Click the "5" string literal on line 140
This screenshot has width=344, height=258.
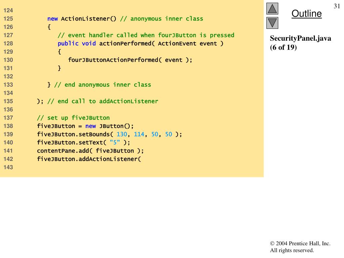(115, 142)
